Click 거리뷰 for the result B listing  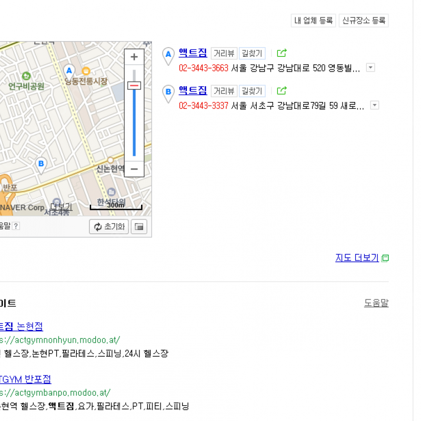point(224,91)
